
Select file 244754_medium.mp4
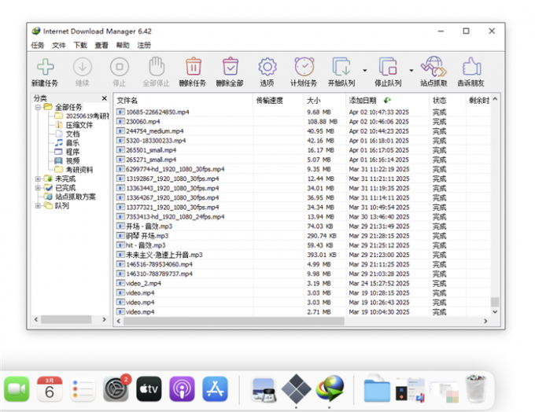(x=154, y=131)
